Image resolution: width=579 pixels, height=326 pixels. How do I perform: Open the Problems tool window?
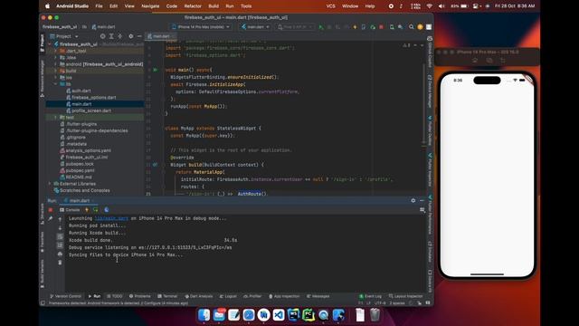click(140, 296)
